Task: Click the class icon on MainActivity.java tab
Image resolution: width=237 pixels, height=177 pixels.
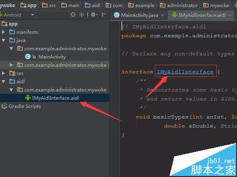Action: [x=117, y=15]
